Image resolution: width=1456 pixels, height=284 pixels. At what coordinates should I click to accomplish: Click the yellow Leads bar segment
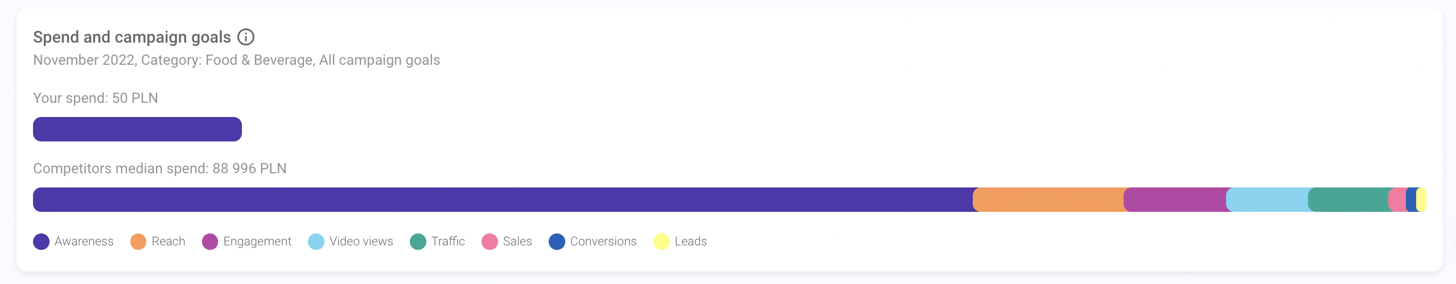click(x=1421, y=200)
